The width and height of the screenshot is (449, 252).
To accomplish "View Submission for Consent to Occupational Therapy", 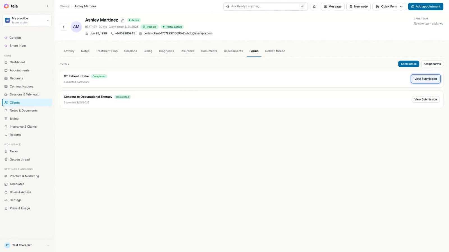I will point(426,99).
